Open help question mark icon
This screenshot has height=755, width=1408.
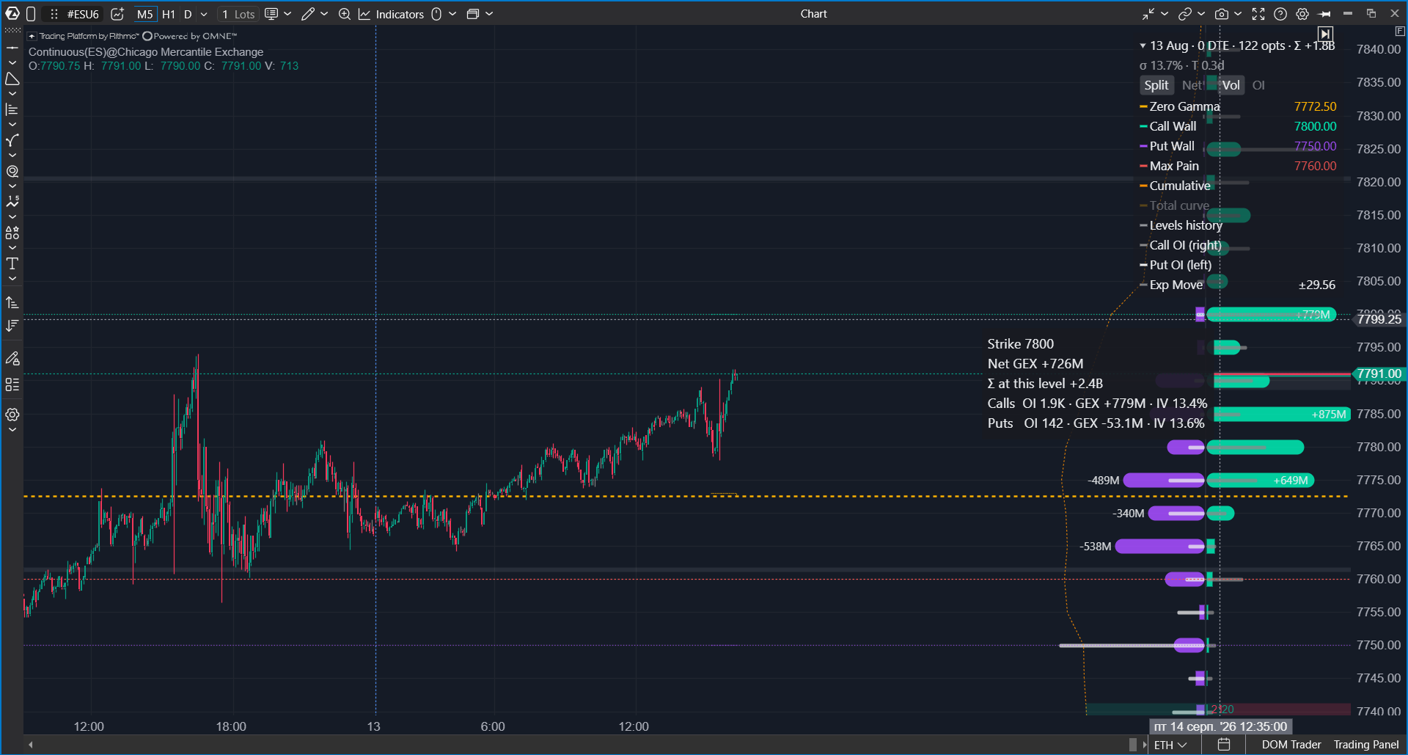point(1280,14)
